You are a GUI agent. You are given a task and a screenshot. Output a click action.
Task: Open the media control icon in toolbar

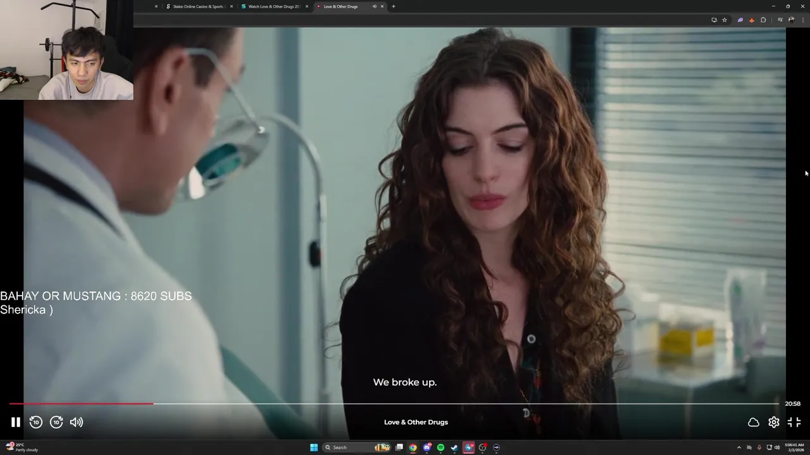pyautogui.click(x=780, y=20)
